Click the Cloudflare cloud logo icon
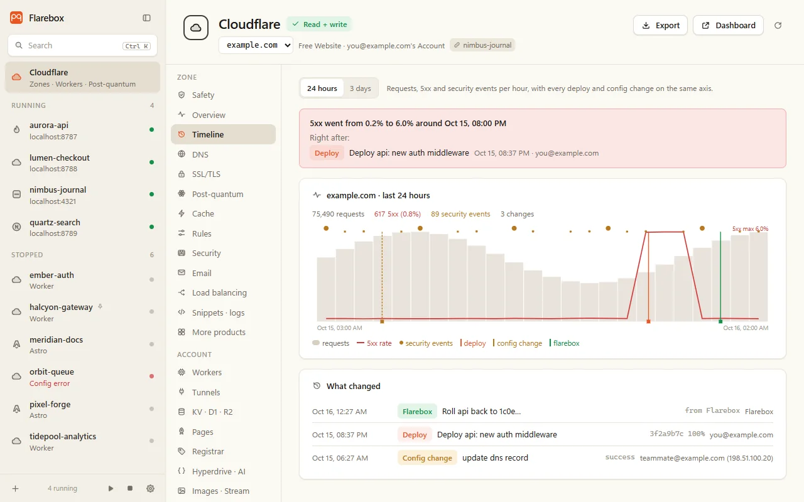Image resolution: width=804 pixels, height=502 pixels. pyautogui.click(x=196, y=28)
